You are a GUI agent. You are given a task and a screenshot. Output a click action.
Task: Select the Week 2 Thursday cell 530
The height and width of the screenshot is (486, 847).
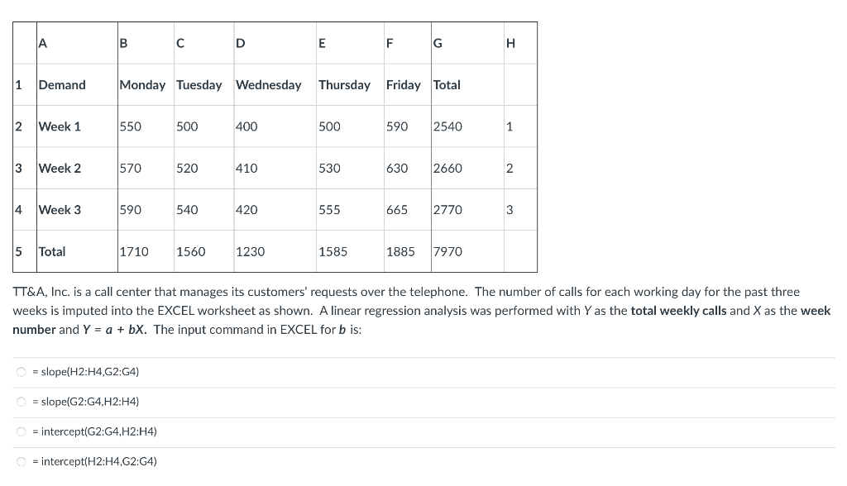pyautogui.click(x=350, y=168)
